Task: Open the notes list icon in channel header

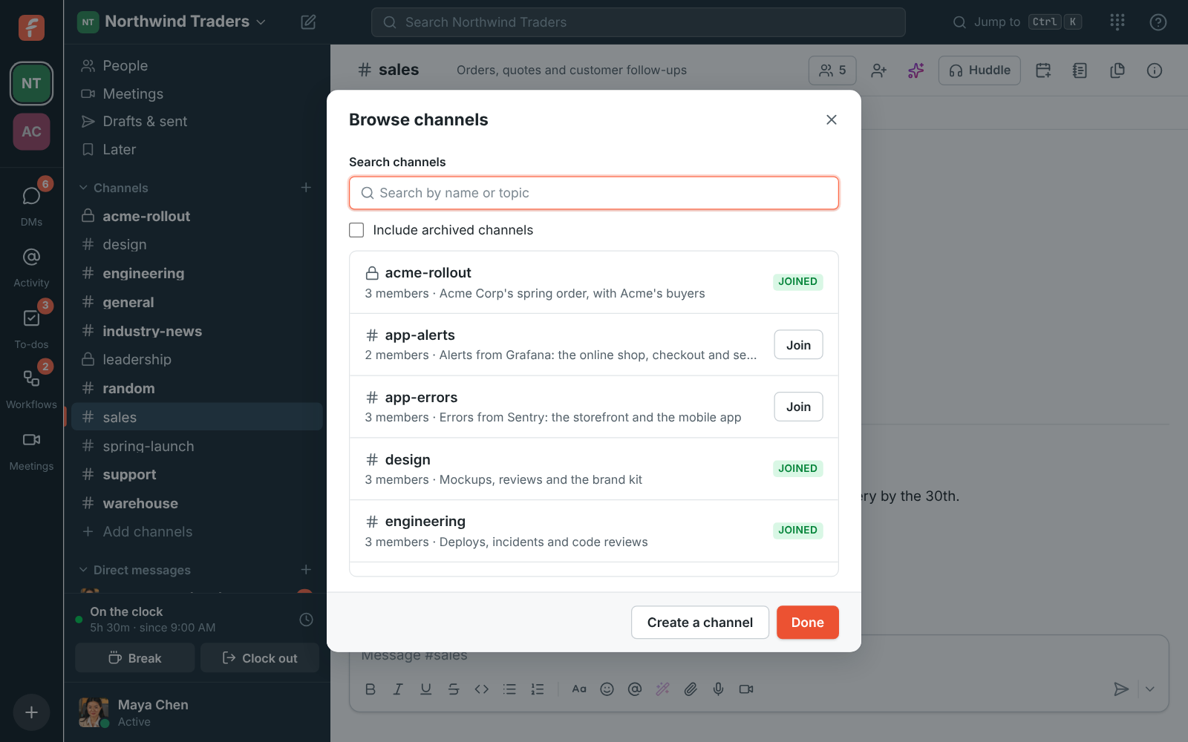Action: (x=1080, y=70)
